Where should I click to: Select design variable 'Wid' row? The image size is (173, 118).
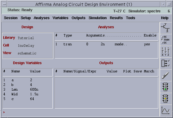[x=27, y=94]
